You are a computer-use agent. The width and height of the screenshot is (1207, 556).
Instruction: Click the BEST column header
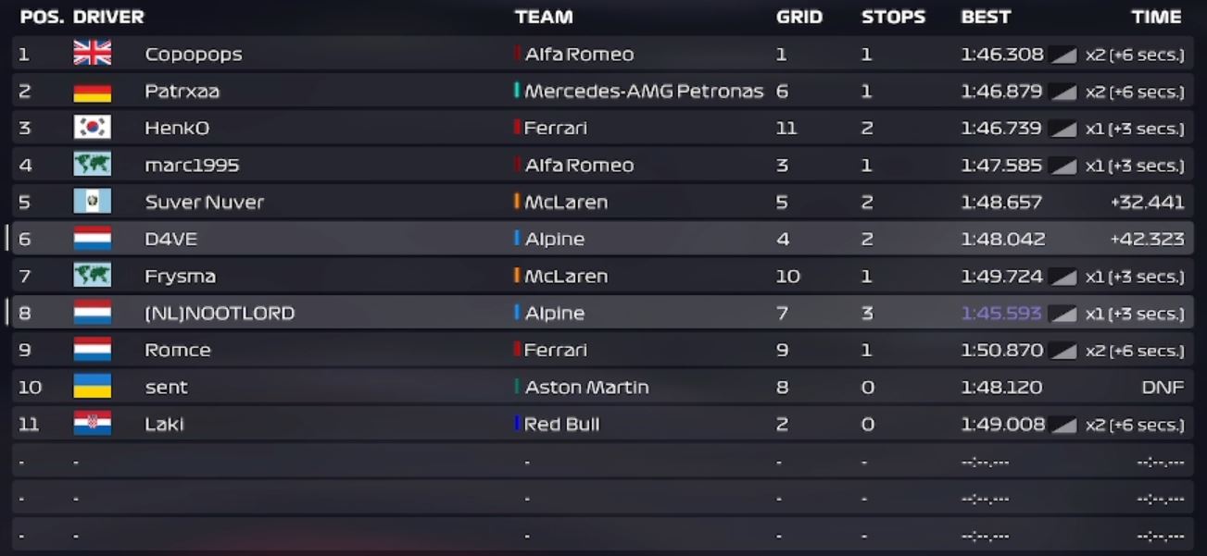click(x=986, y=17)
